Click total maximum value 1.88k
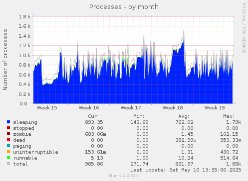 coord(234,164)
